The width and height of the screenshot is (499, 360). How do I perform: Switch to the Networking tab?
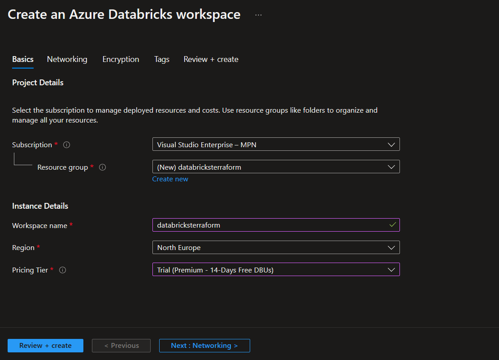pos(67,59)
